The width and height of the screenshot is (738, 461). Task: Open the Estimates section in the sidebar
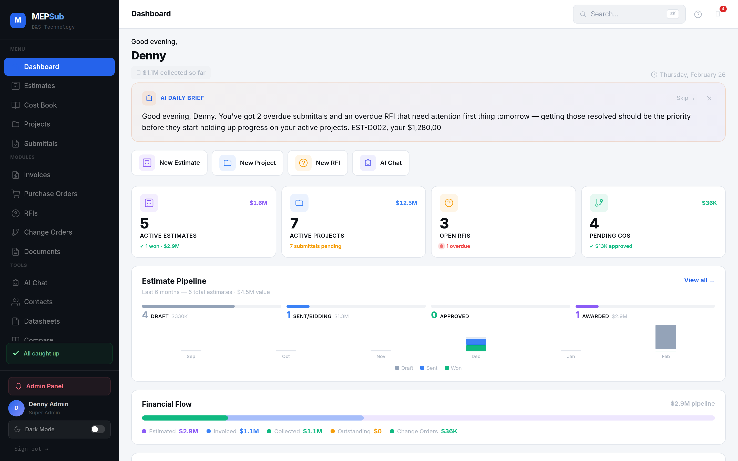[x=39, y=86]
